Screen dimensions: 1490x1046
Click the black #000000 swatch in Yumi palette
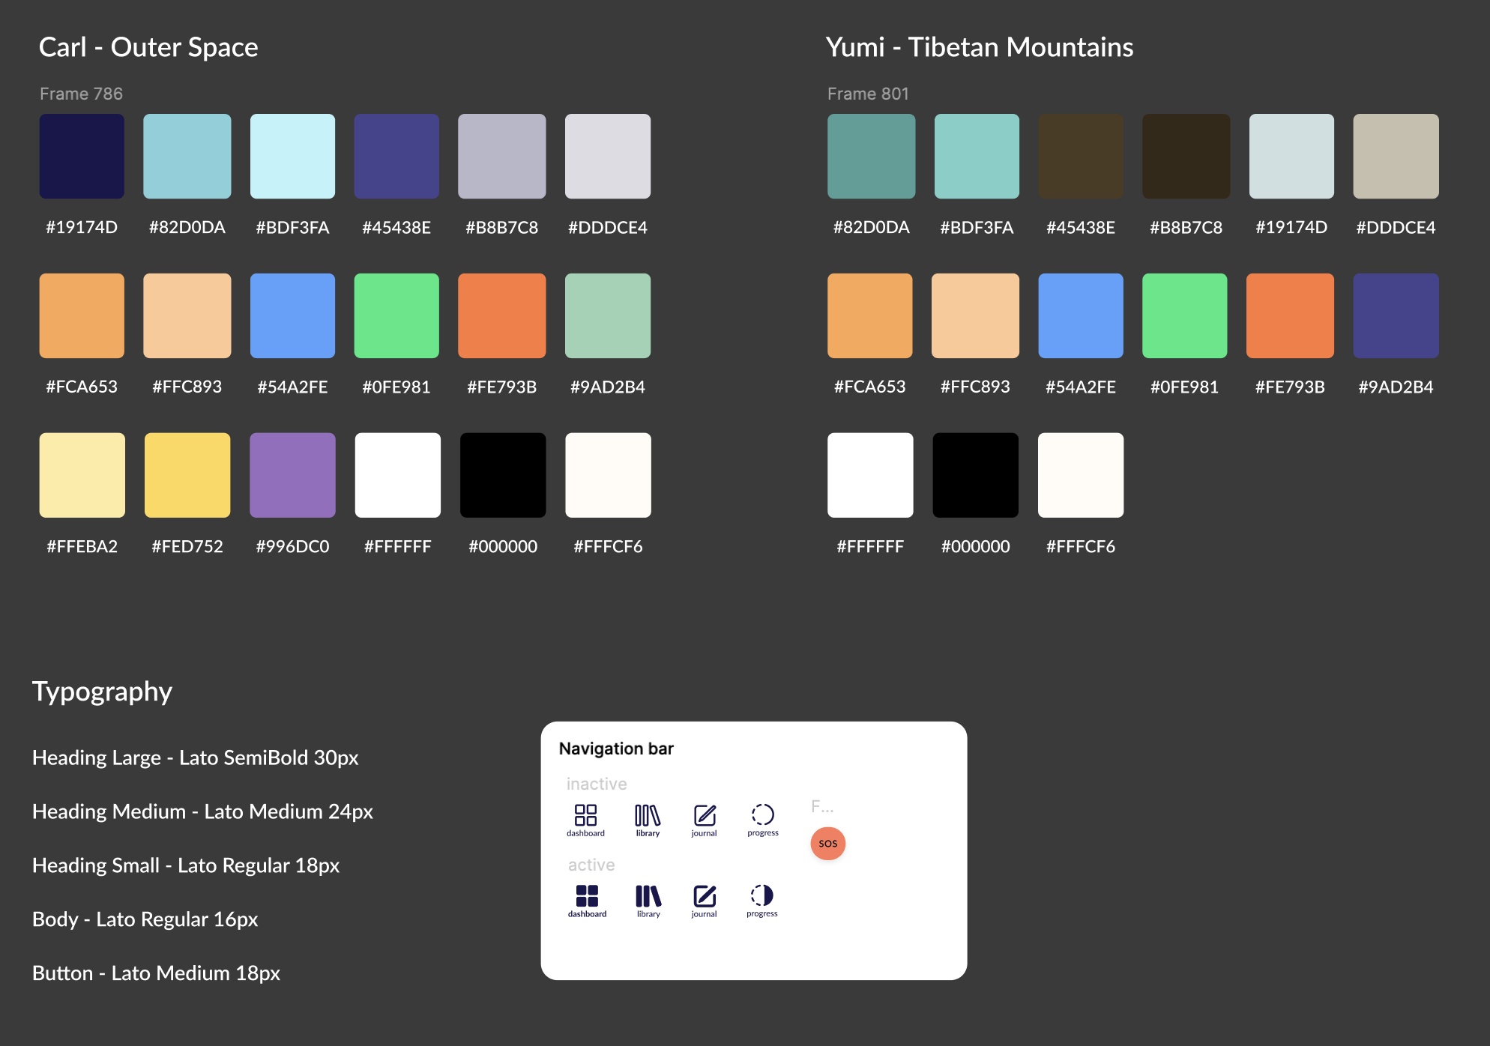975,474
